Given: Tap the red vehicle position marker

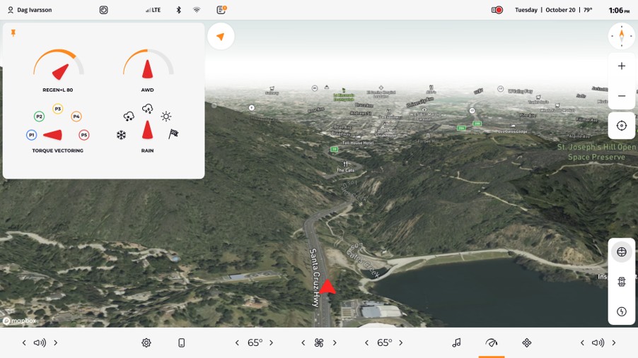Looking at the screenshot, I should [327, 286].
